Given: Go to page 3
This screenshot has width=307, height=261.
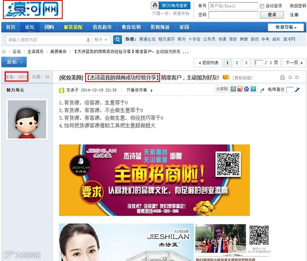Looking at the screenshot, I should coord(246,63).
